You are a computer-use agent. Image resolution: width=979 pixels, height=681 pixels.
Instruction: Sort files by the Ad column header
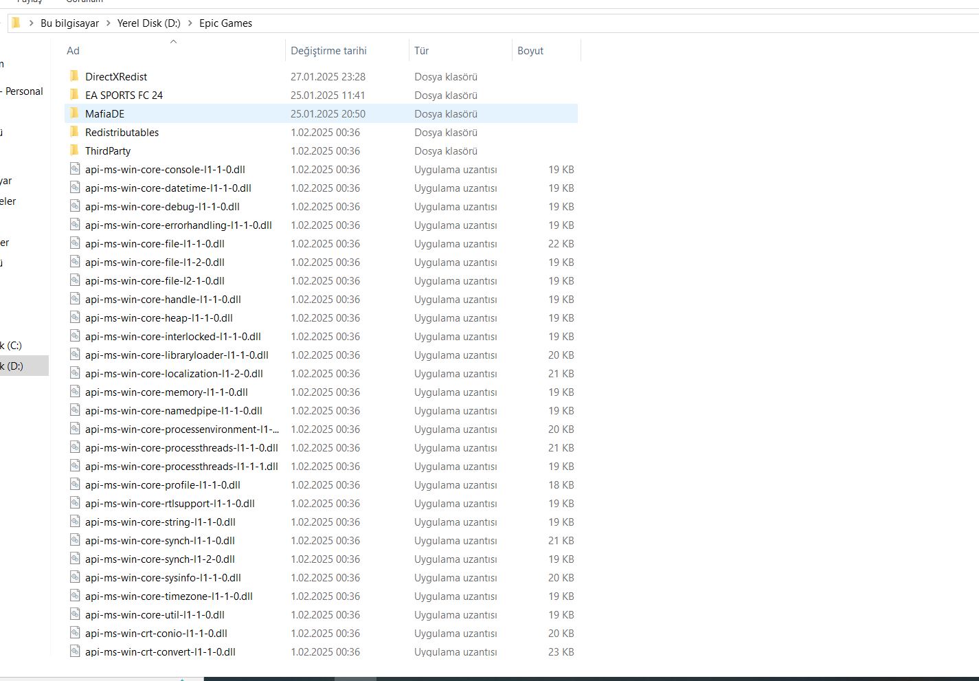click(73, 51)
